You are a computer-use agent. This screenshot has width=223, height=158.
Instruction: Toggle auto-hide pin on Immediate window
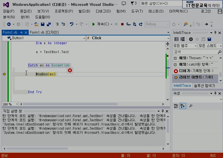(x=163, y=111)
